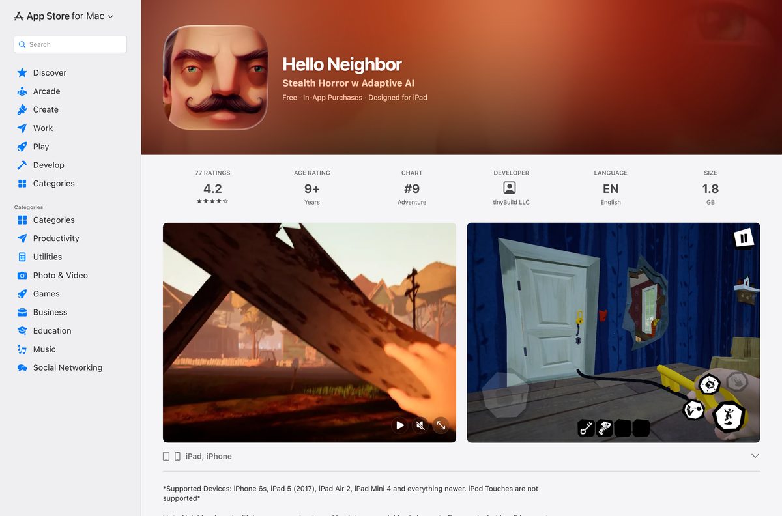Screen dimensions: 782x516
Task: Open the #9 Adventure chart ranking
Action: click(412, 189)
